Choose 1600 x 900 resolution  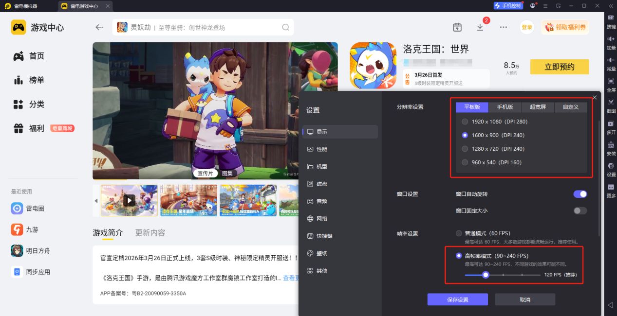pos(493,135)
